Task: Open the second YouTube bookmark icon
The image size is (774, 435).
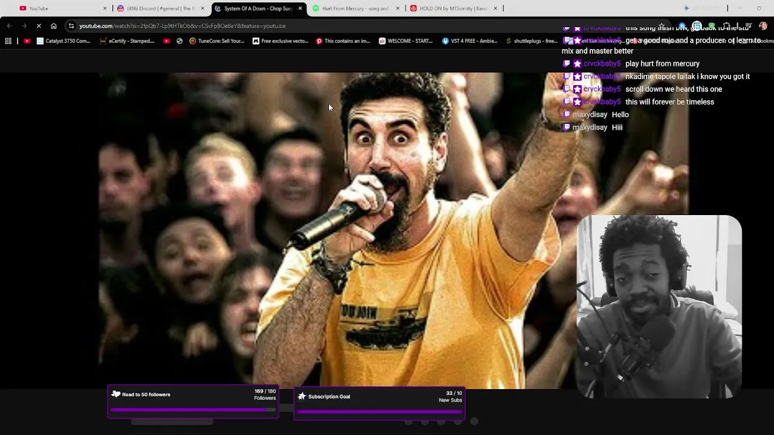Action: 166,41
